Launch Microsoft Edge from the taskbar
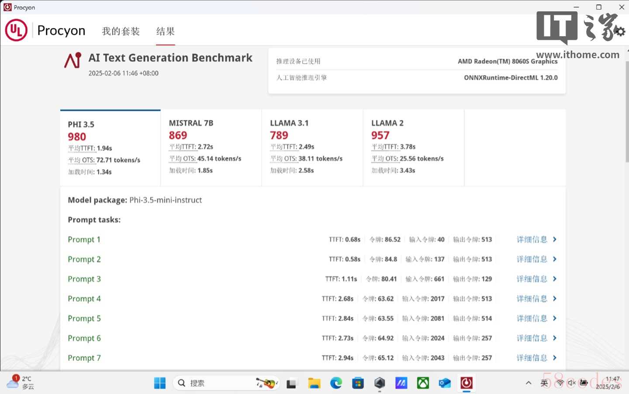The height and width of the screenshot is (394, 629). coord(336,383)
